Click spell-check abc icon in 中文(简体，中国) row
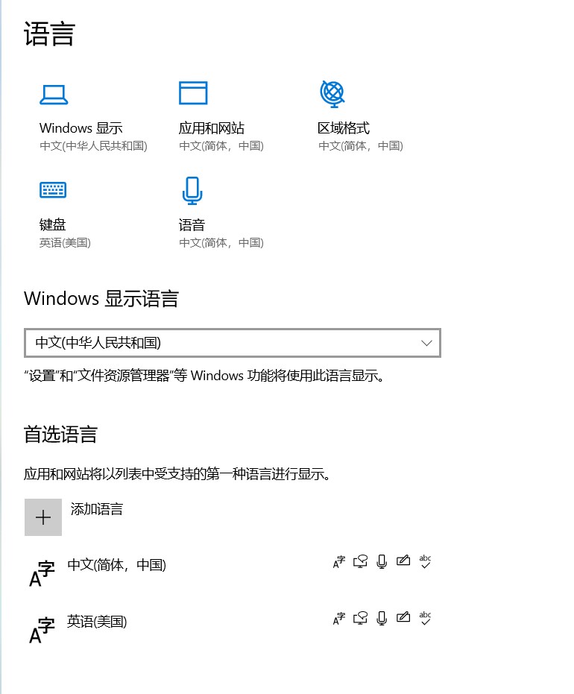The height and width of the screenshot is (694, 574). [x=425, y=561]
